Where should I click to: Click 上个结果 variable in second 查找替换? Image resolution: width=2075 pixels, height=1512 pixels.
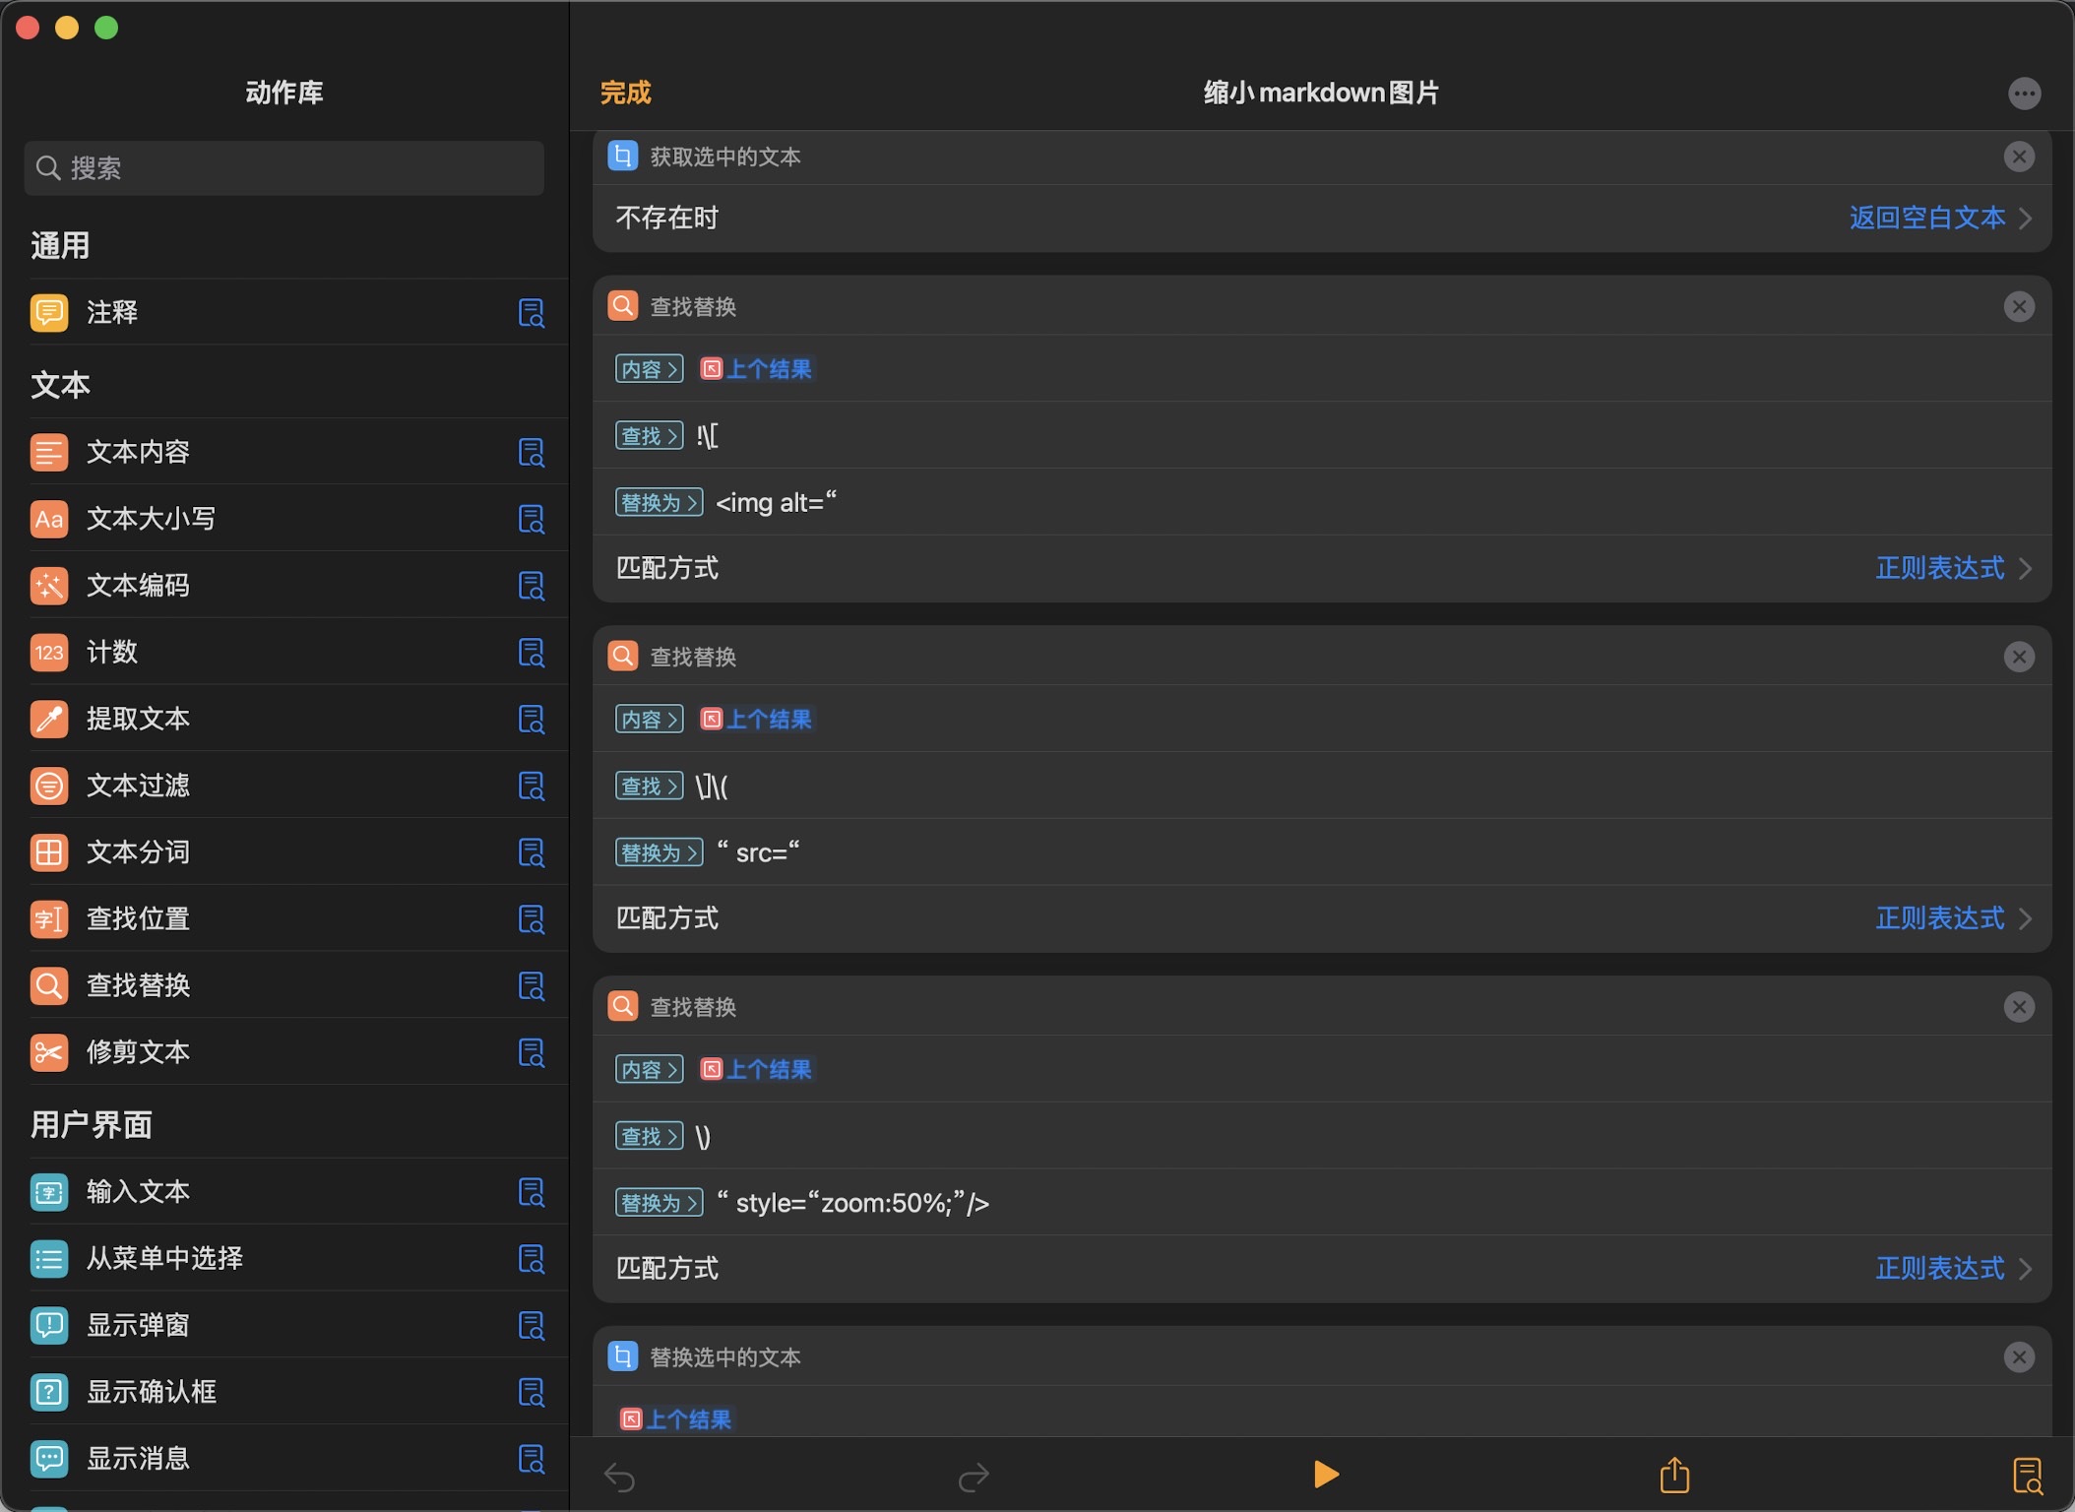[756, 720]
